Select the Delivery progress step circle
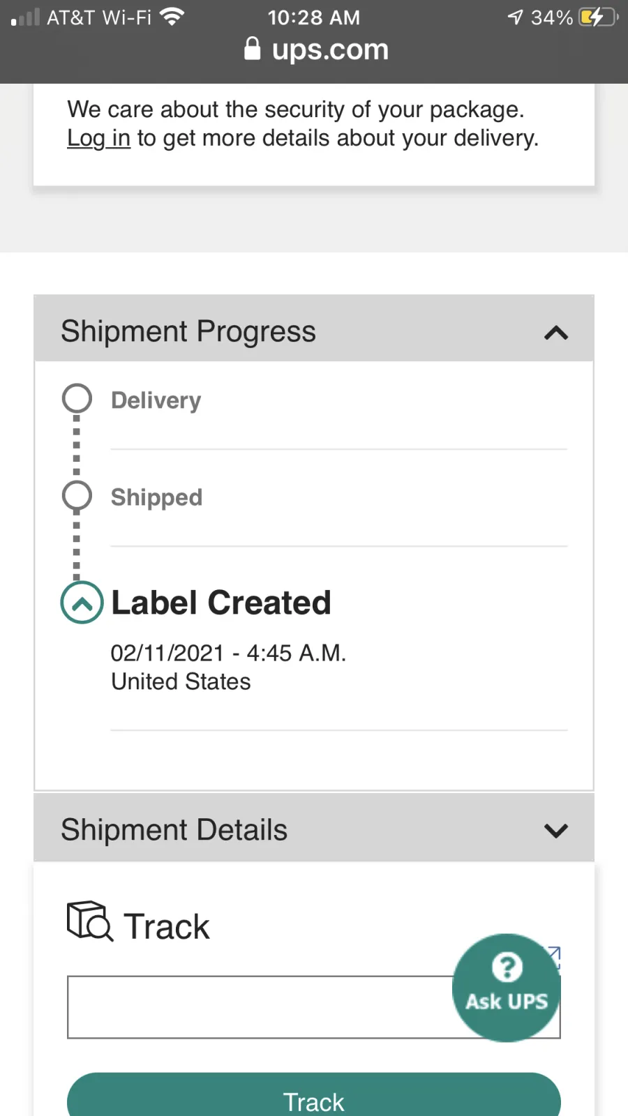The height and width of the screenshot is (1116, 628). 77,398
